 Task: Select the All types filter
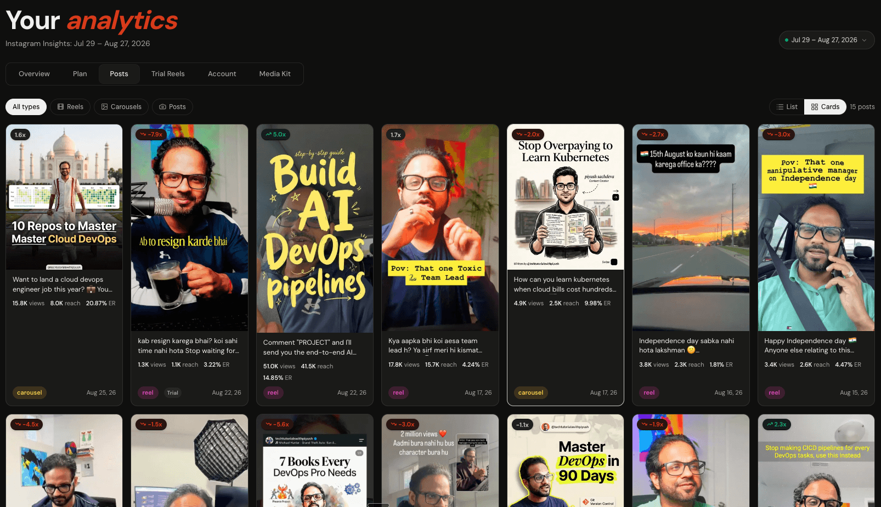tap(26, 107)
